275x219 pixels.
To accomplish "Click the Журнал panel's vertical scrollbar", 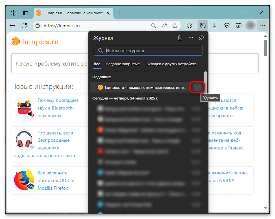I will click(206, 79).
